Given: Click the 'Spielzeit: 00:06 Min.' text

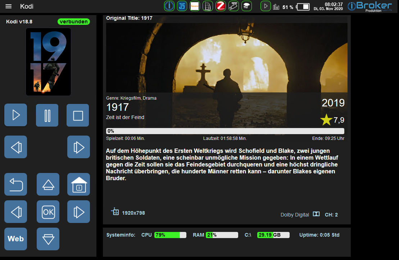Looking at the screenshot, I should 126,138.
